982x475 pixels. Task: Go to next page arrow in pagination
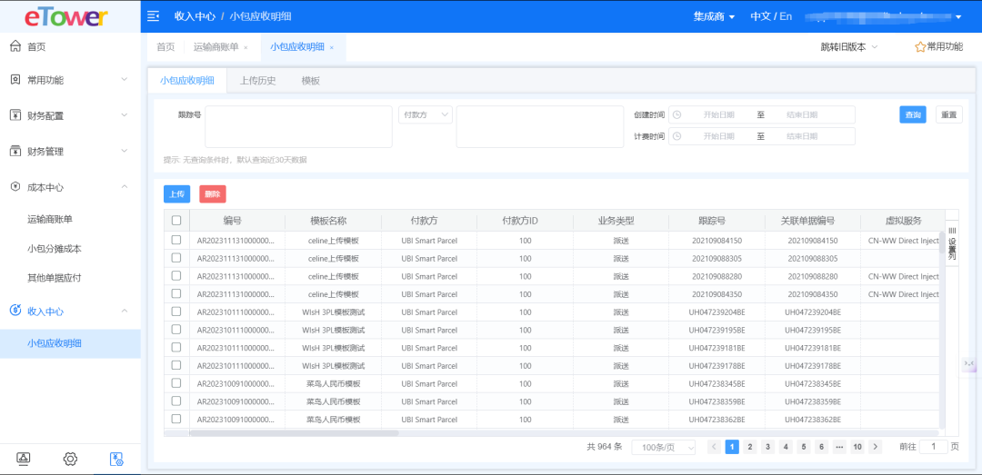pos(875,447)
